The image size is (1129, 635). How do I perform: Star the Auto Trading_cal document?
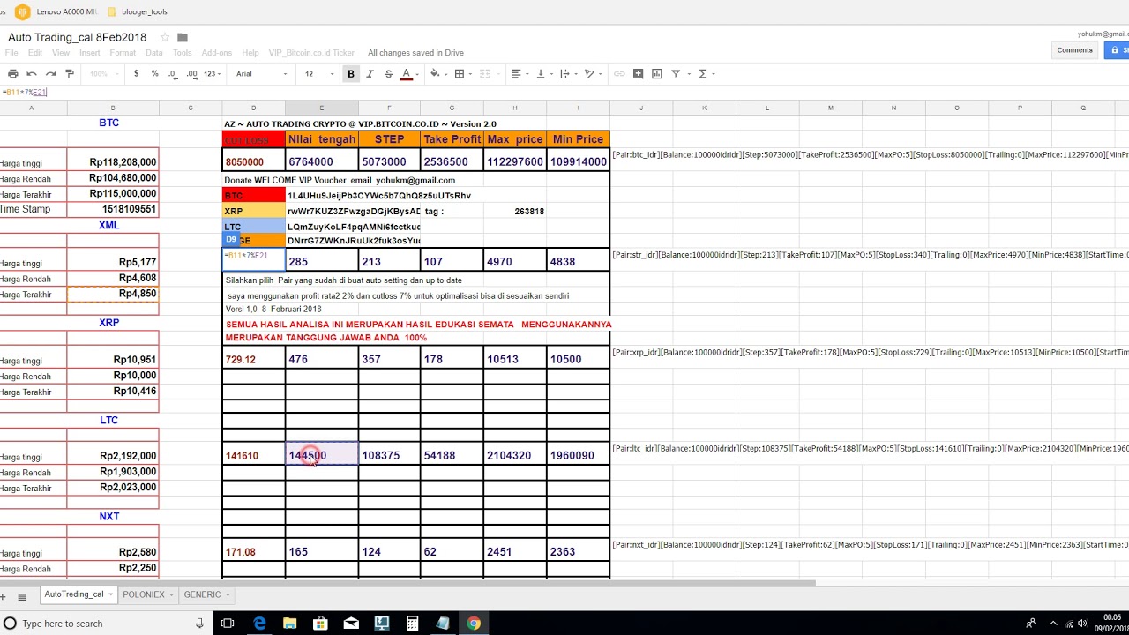pyautogui.click(x=164, y=37)
